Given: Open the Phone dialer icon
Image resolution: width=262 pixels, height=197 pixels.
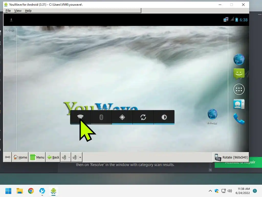Looking at the screenshot, I should 239,119.
